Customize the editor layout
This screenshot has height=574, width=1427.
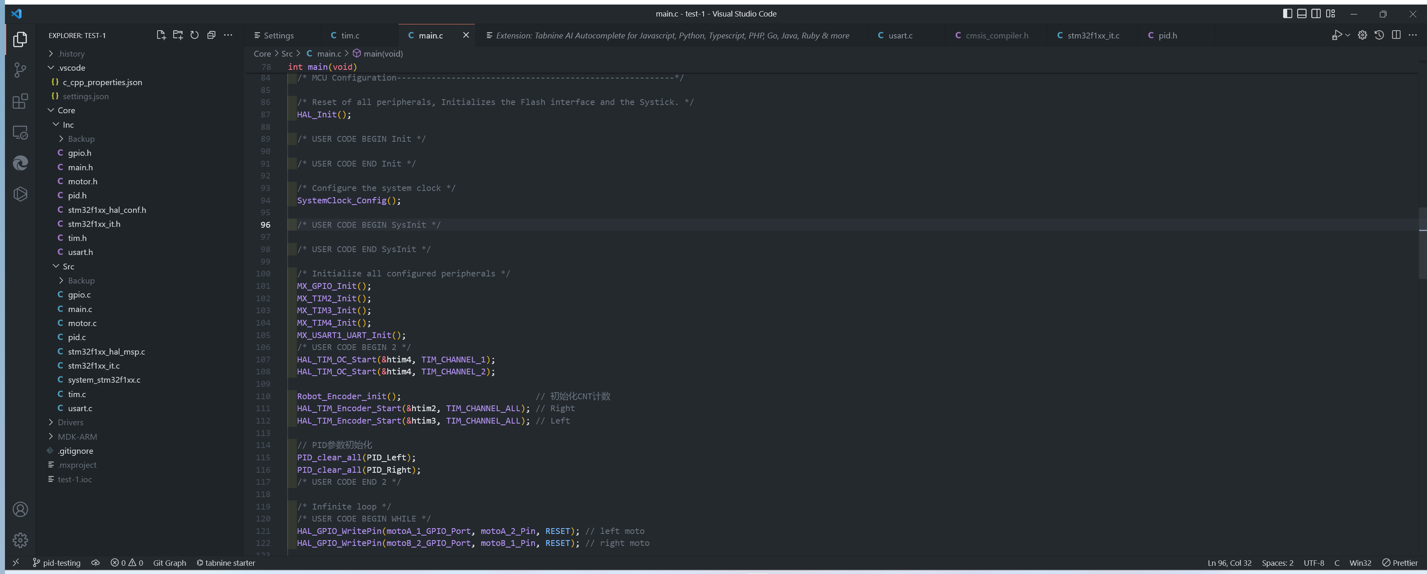click(1331, 13)
